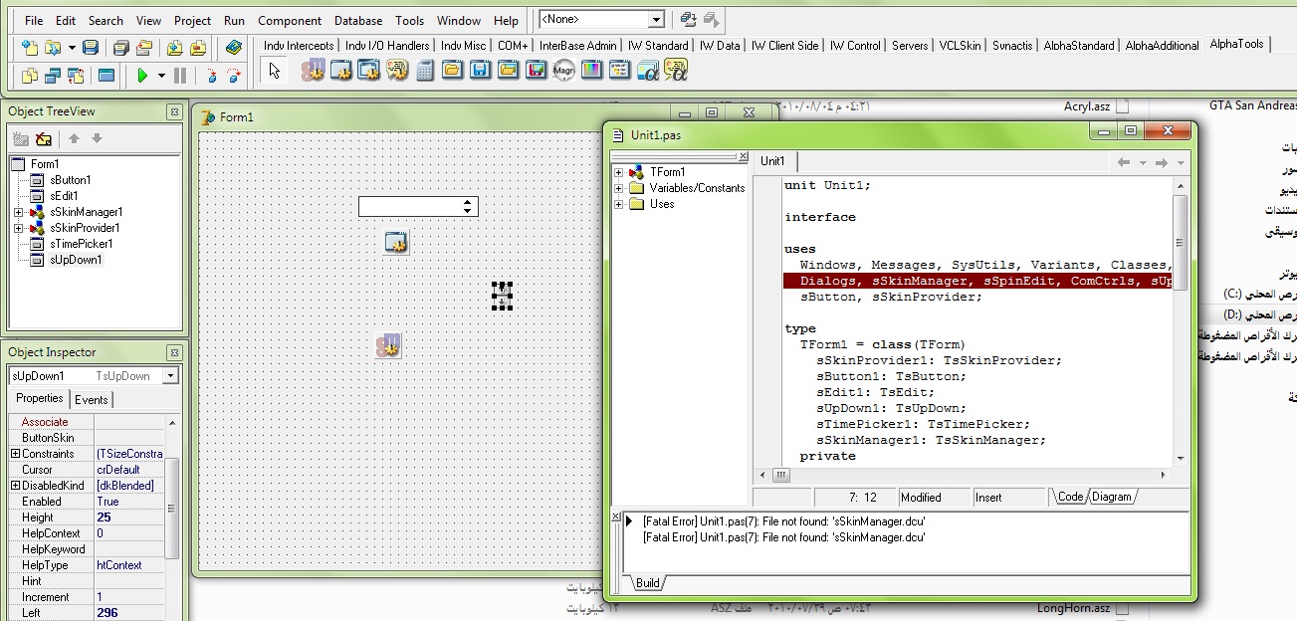
Task: Click the Help contents book icon
Action: (x=234, y=47)
